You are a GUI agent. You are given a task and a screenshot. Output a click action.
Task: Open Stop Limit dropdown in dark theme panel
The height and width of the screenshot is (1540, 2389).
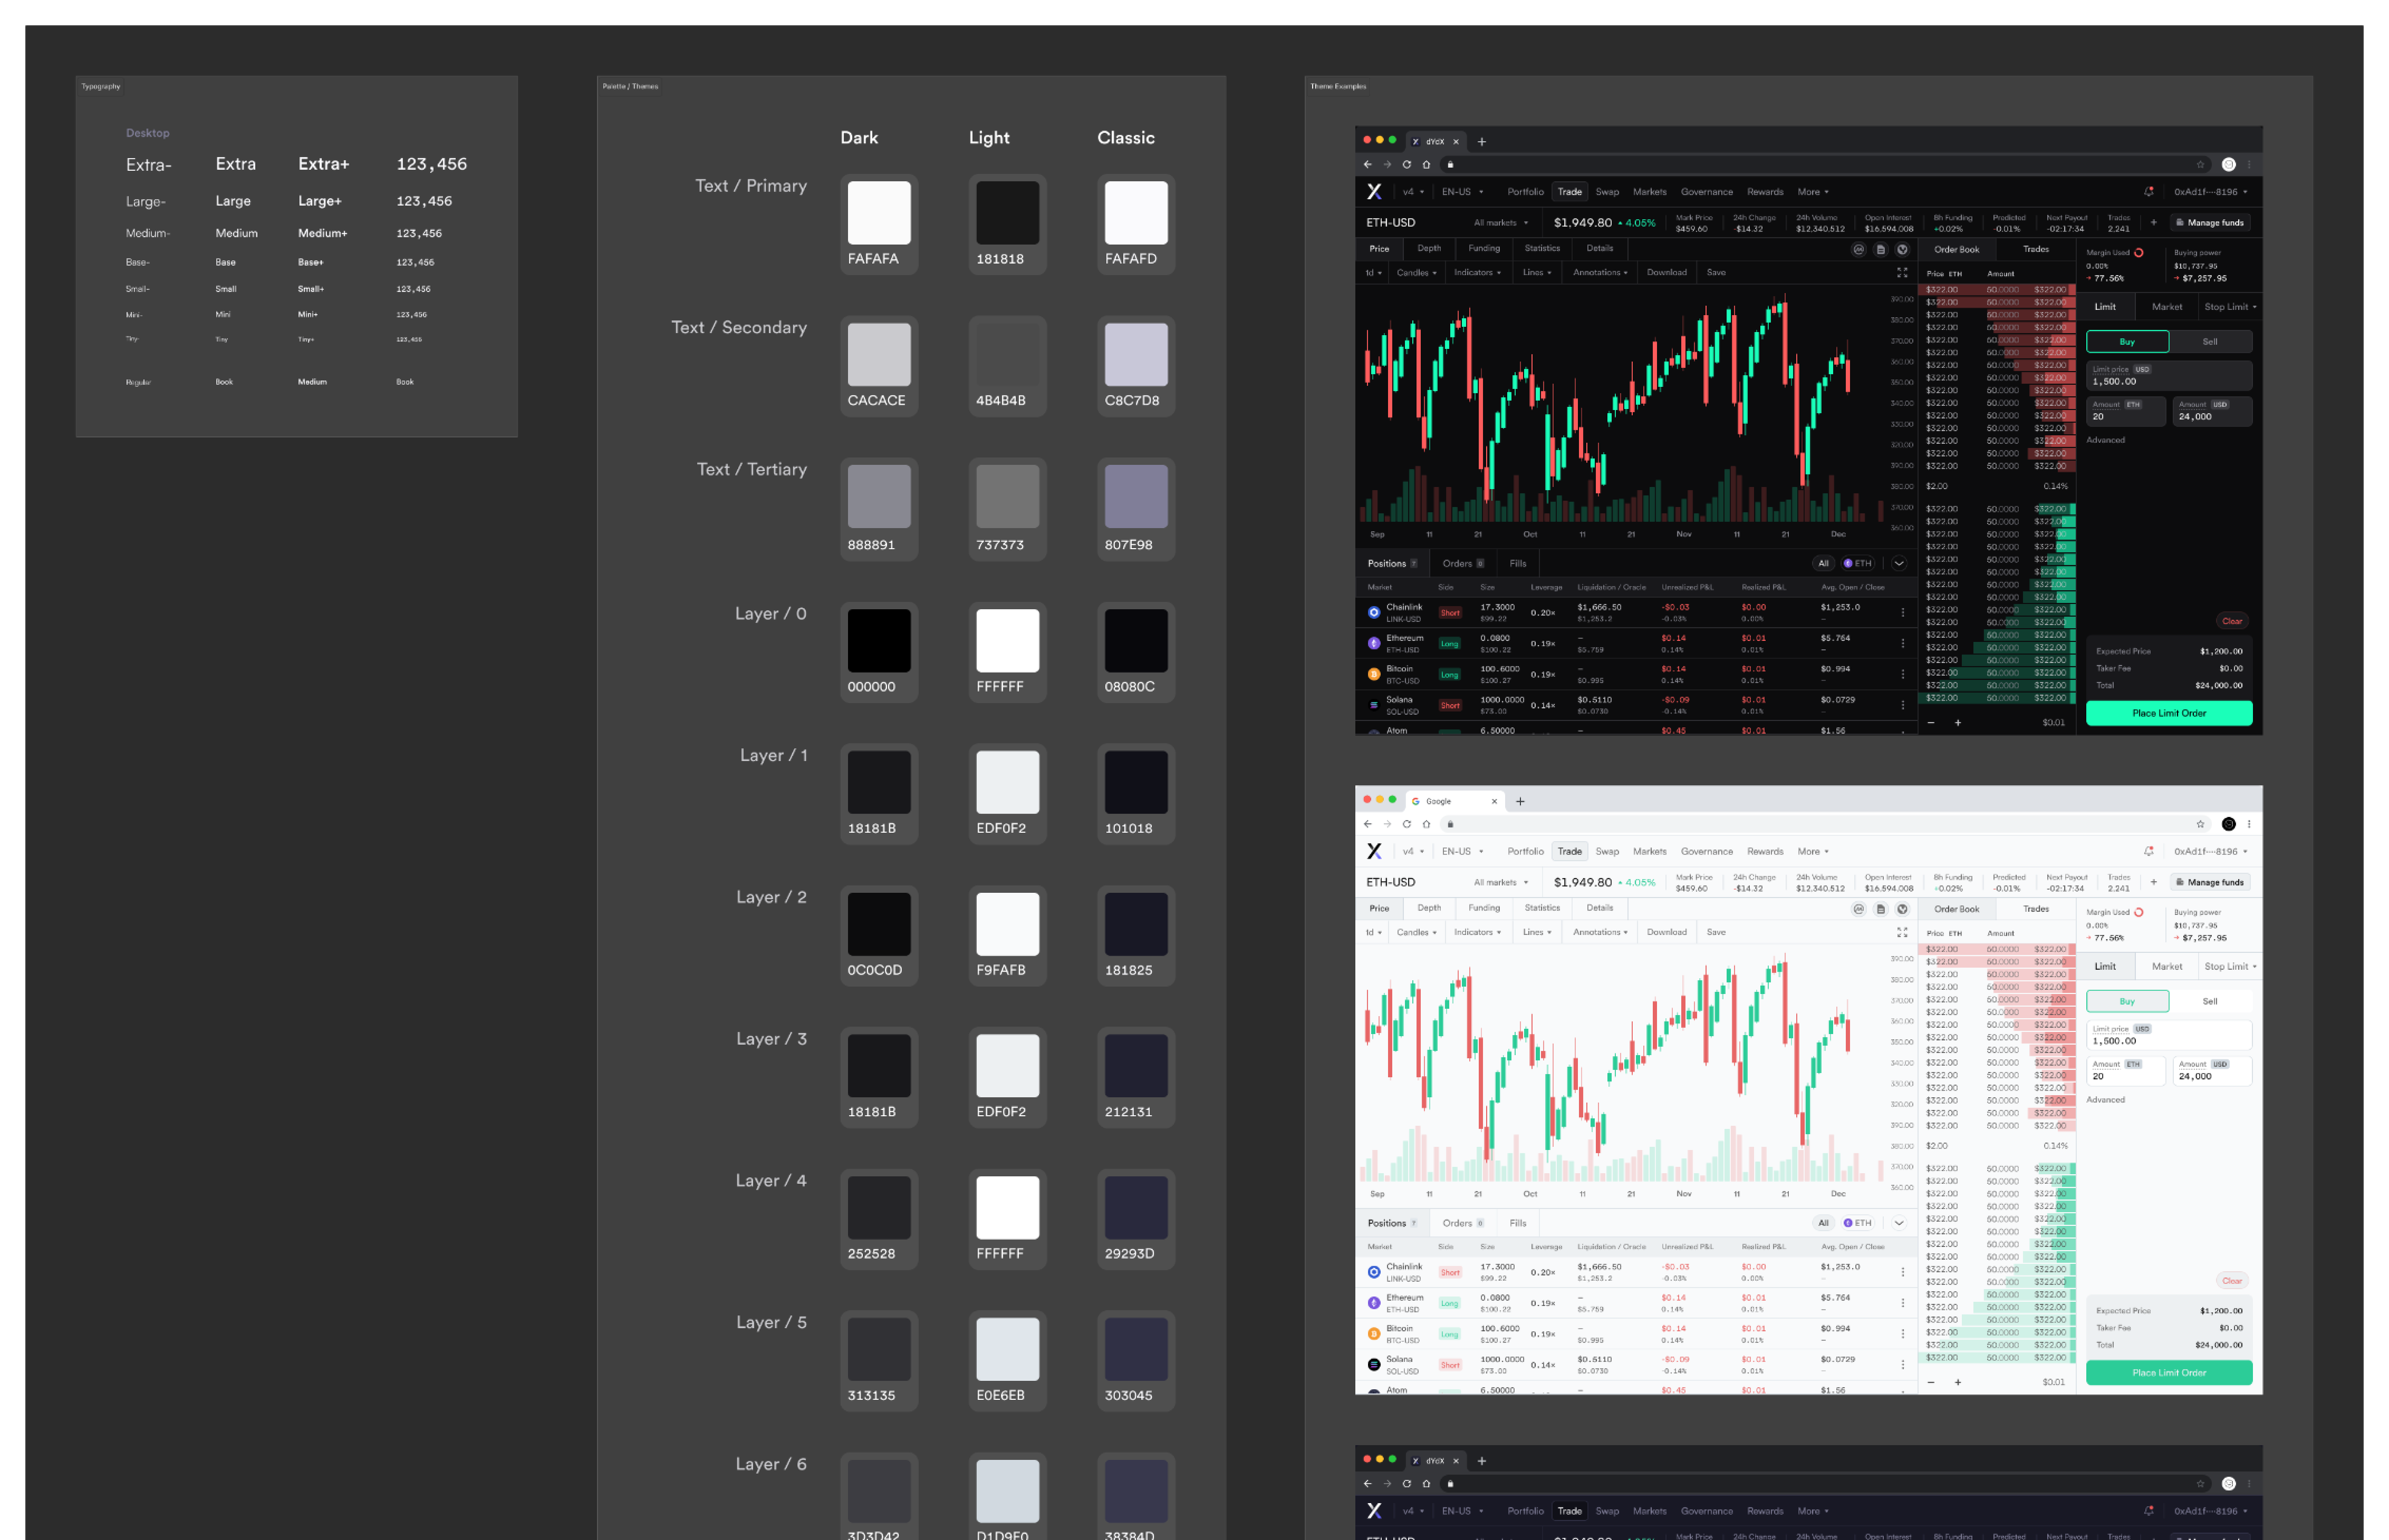coord(2230,307)
